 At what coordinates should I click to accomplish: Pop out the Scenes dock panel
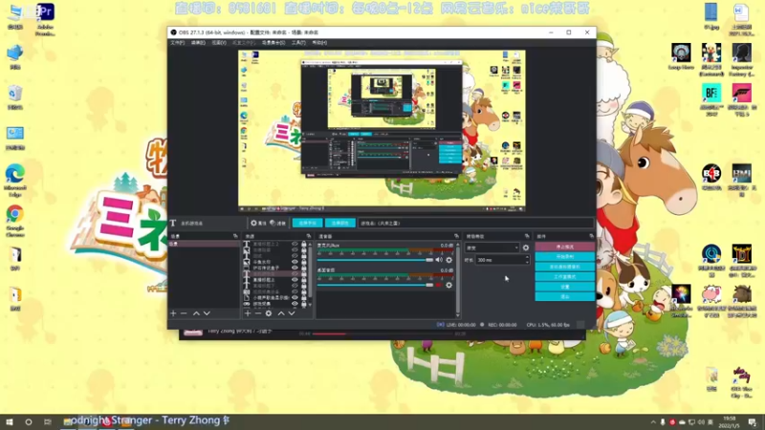(235, 236)
